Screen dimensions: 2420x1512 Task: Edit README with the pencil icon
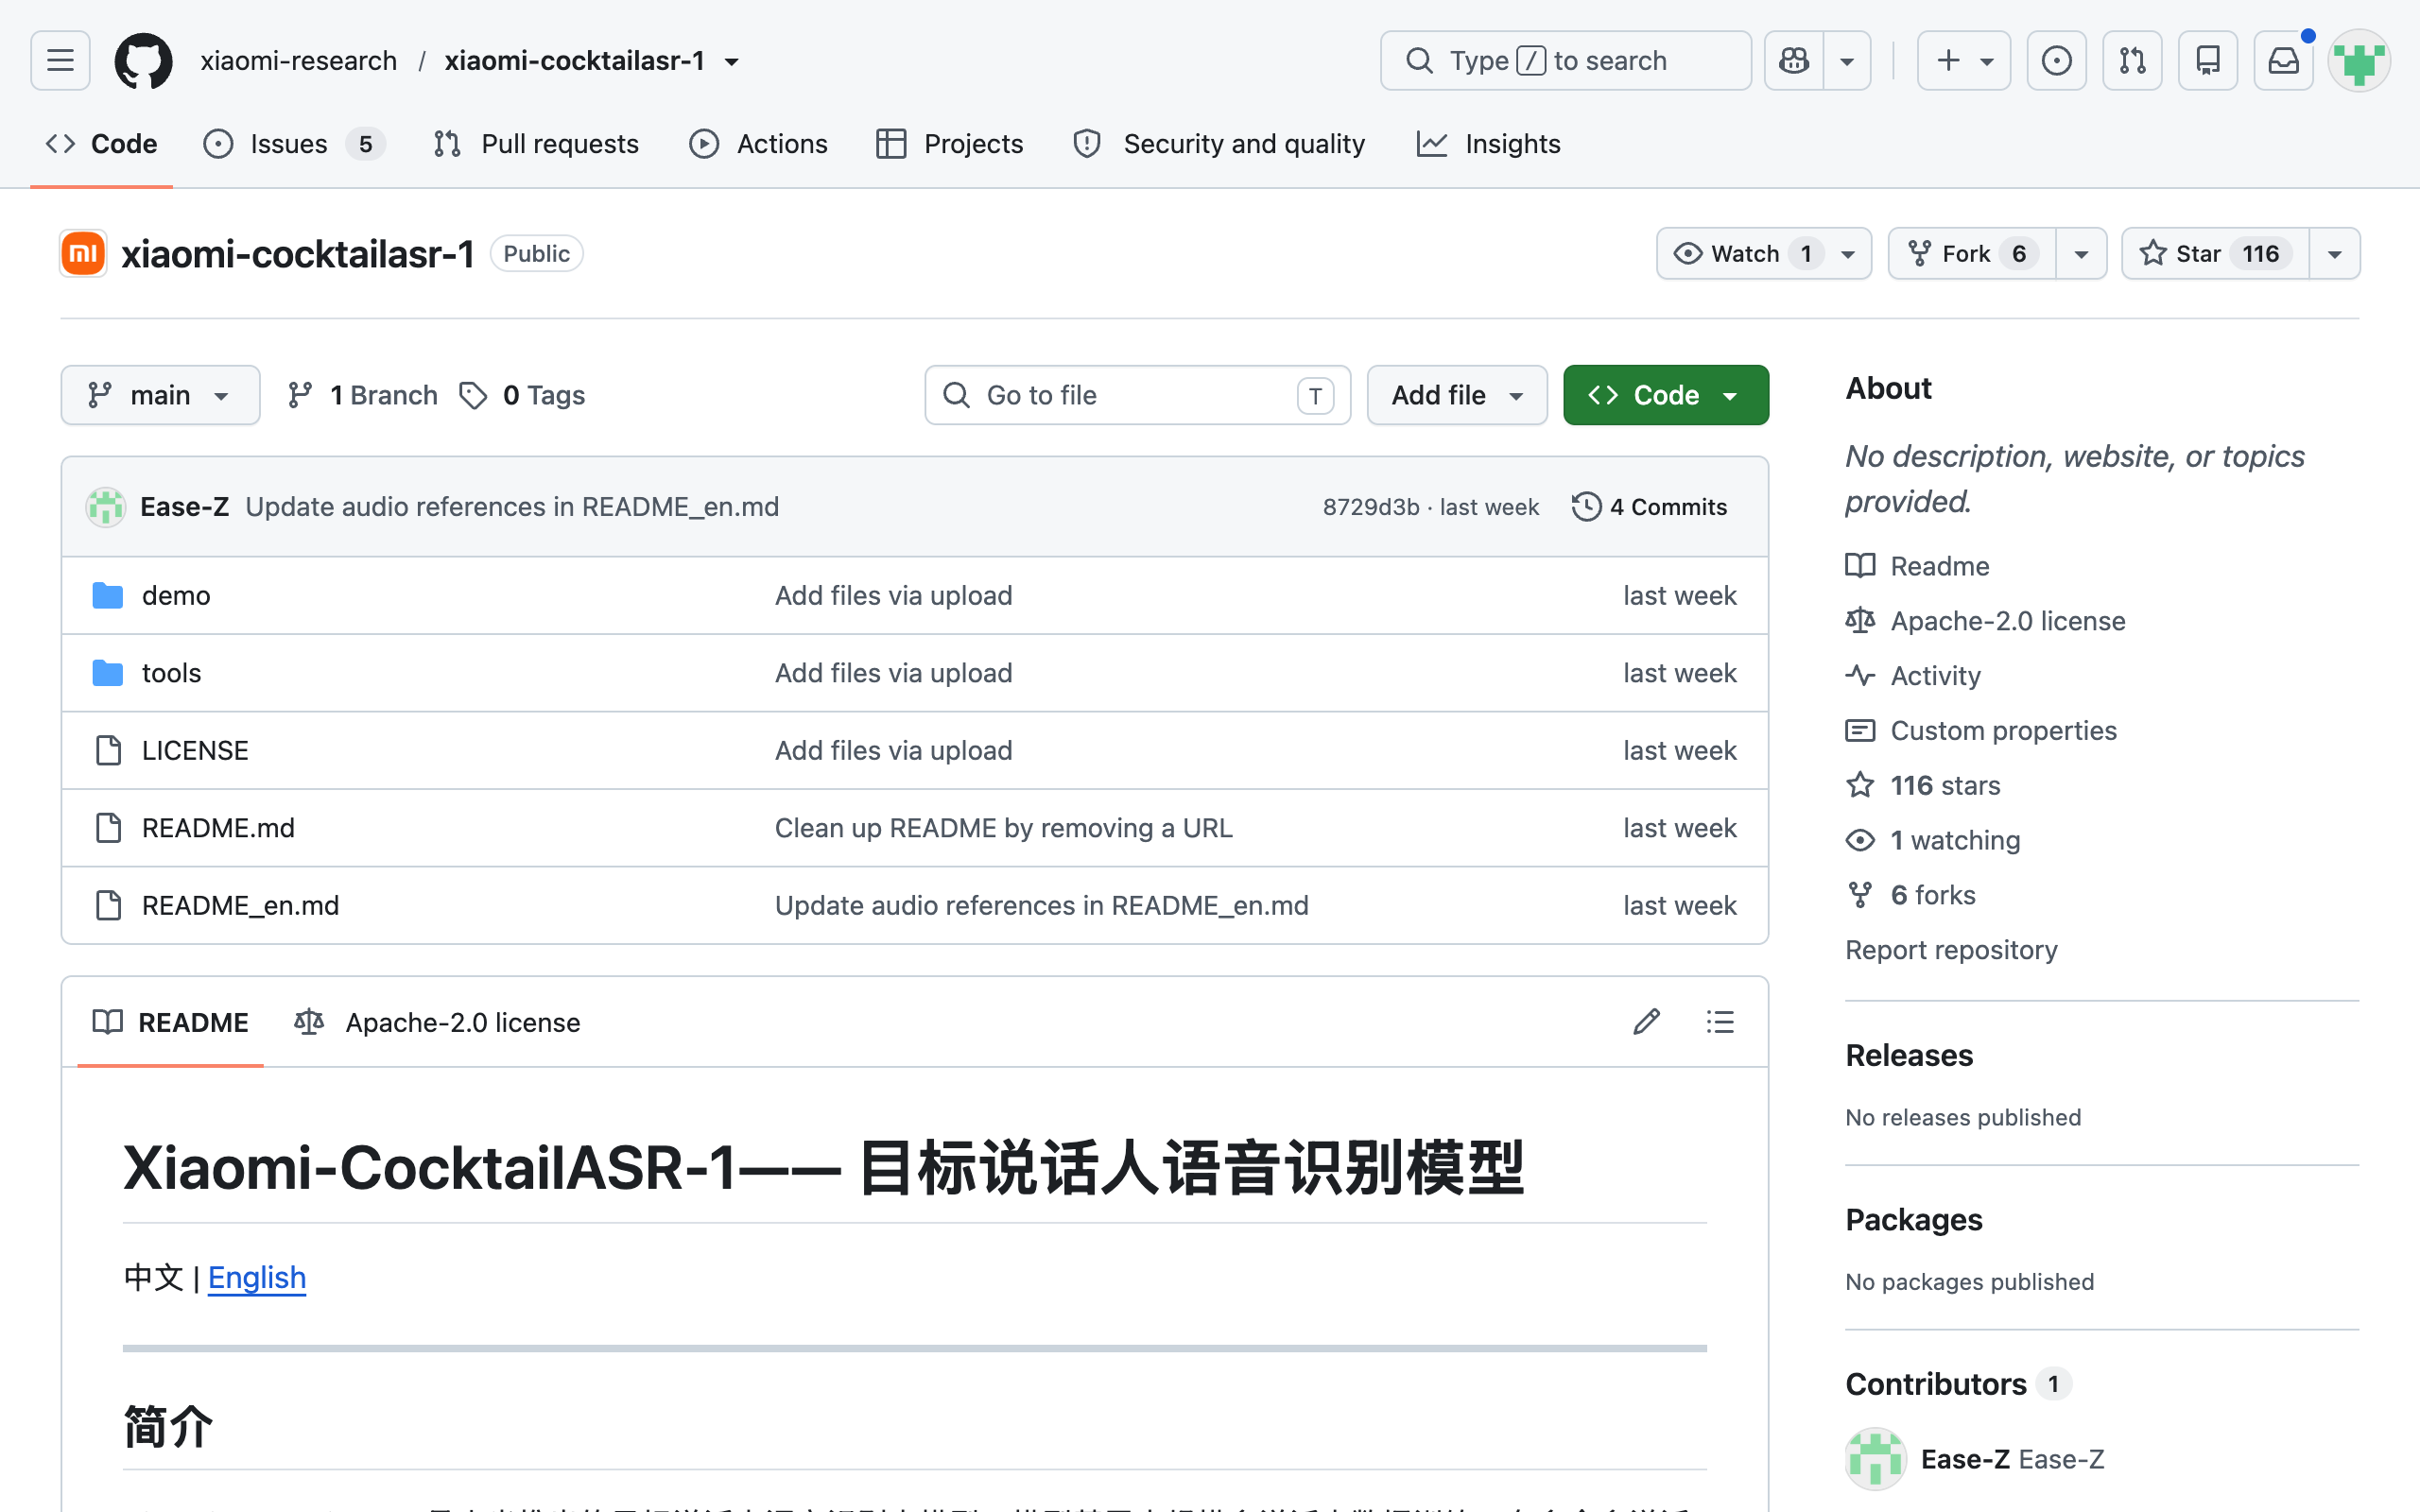click(x=1646, y=1022)
